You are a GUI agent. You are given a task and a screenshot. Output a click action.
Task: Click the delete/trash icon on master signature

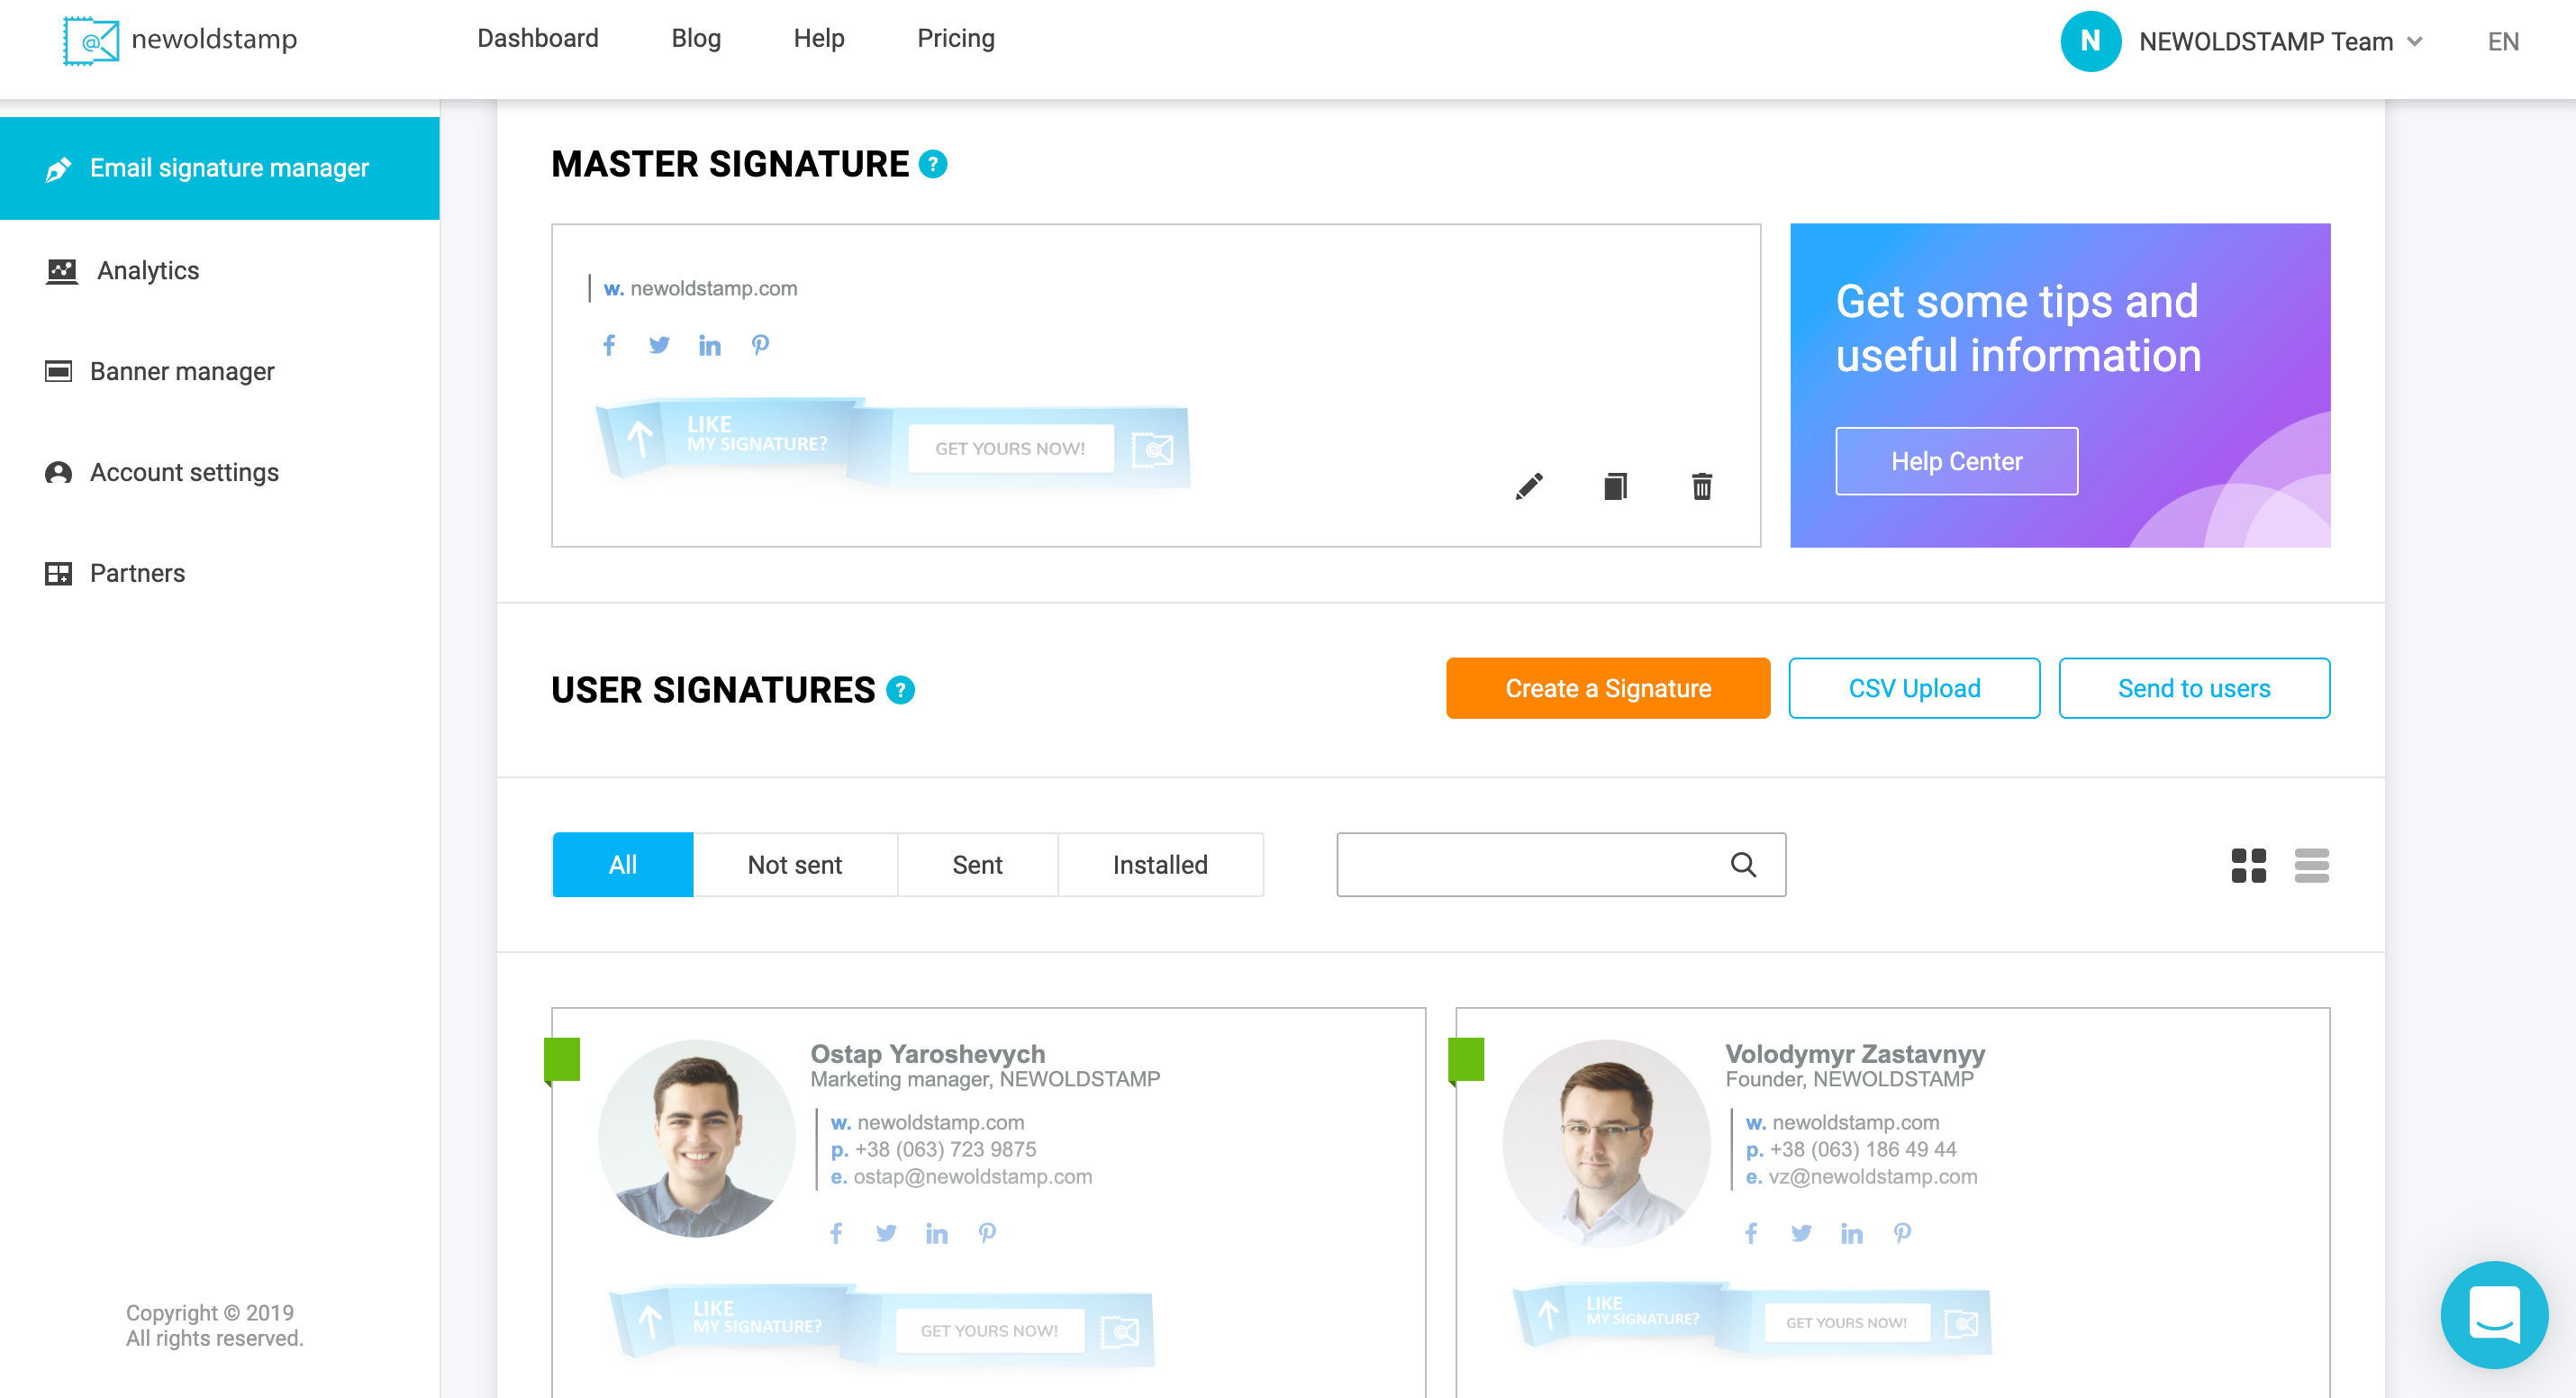coord(1701,487)
